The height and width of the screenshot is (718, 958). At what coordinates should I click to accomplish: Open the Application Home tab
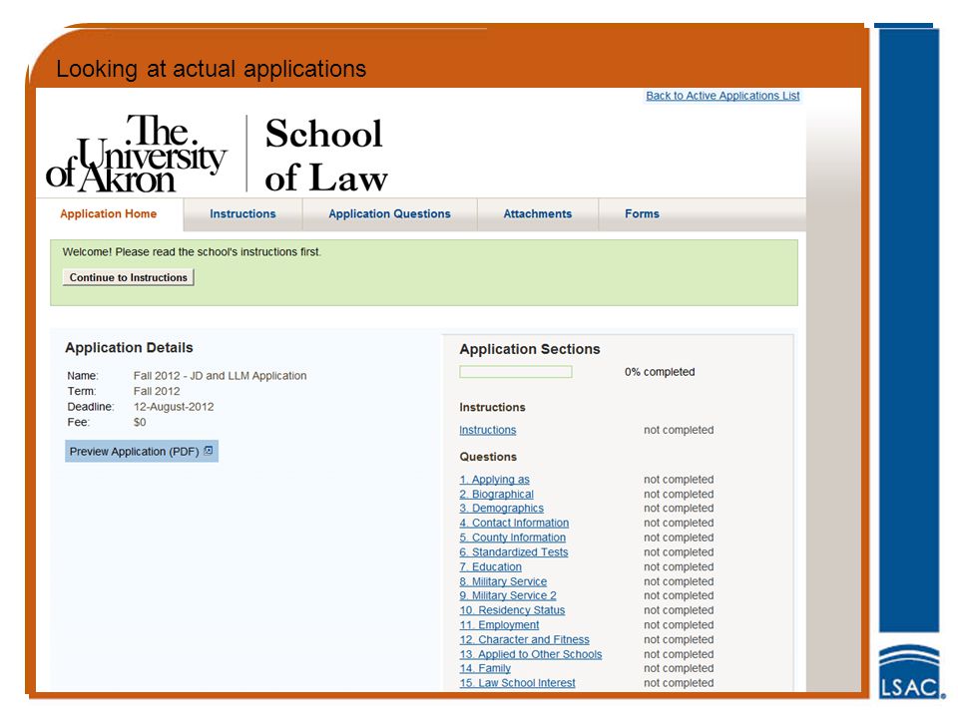(x=108, y=213)
